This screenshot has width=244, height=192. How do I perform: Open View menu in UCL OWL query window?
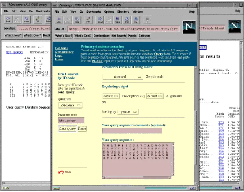point(23,11)
